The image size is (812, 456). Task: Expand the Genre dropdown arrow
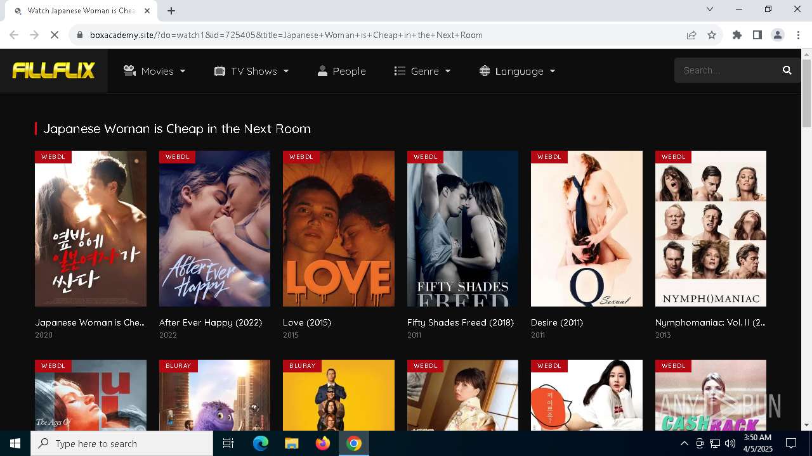point(448,72)
